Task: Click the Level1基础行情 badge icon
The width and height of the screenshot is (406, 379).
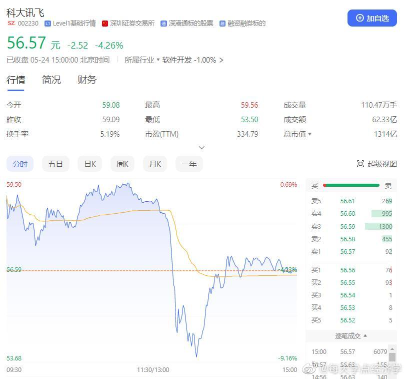Action: click(x=47, y=24)
